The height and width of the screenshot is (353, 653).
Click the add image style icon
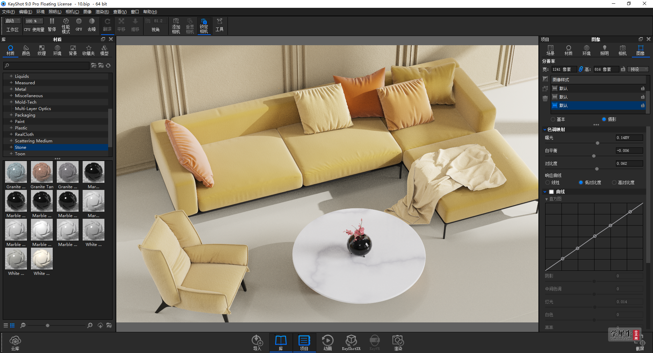(x=545, y=79)
